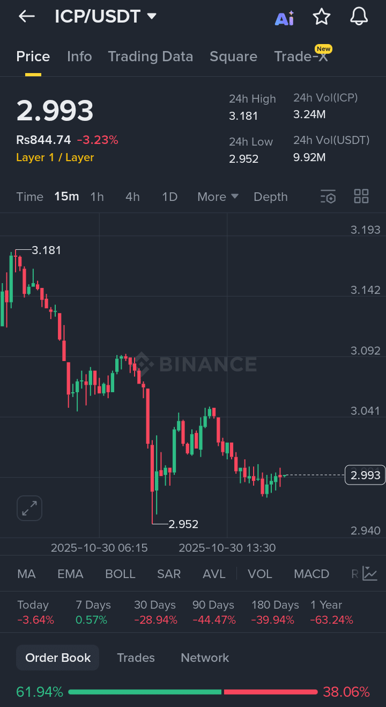The image size is (386, 707).
Task: Tap the Layer 1 / Layer link
Action: [55, 157]
